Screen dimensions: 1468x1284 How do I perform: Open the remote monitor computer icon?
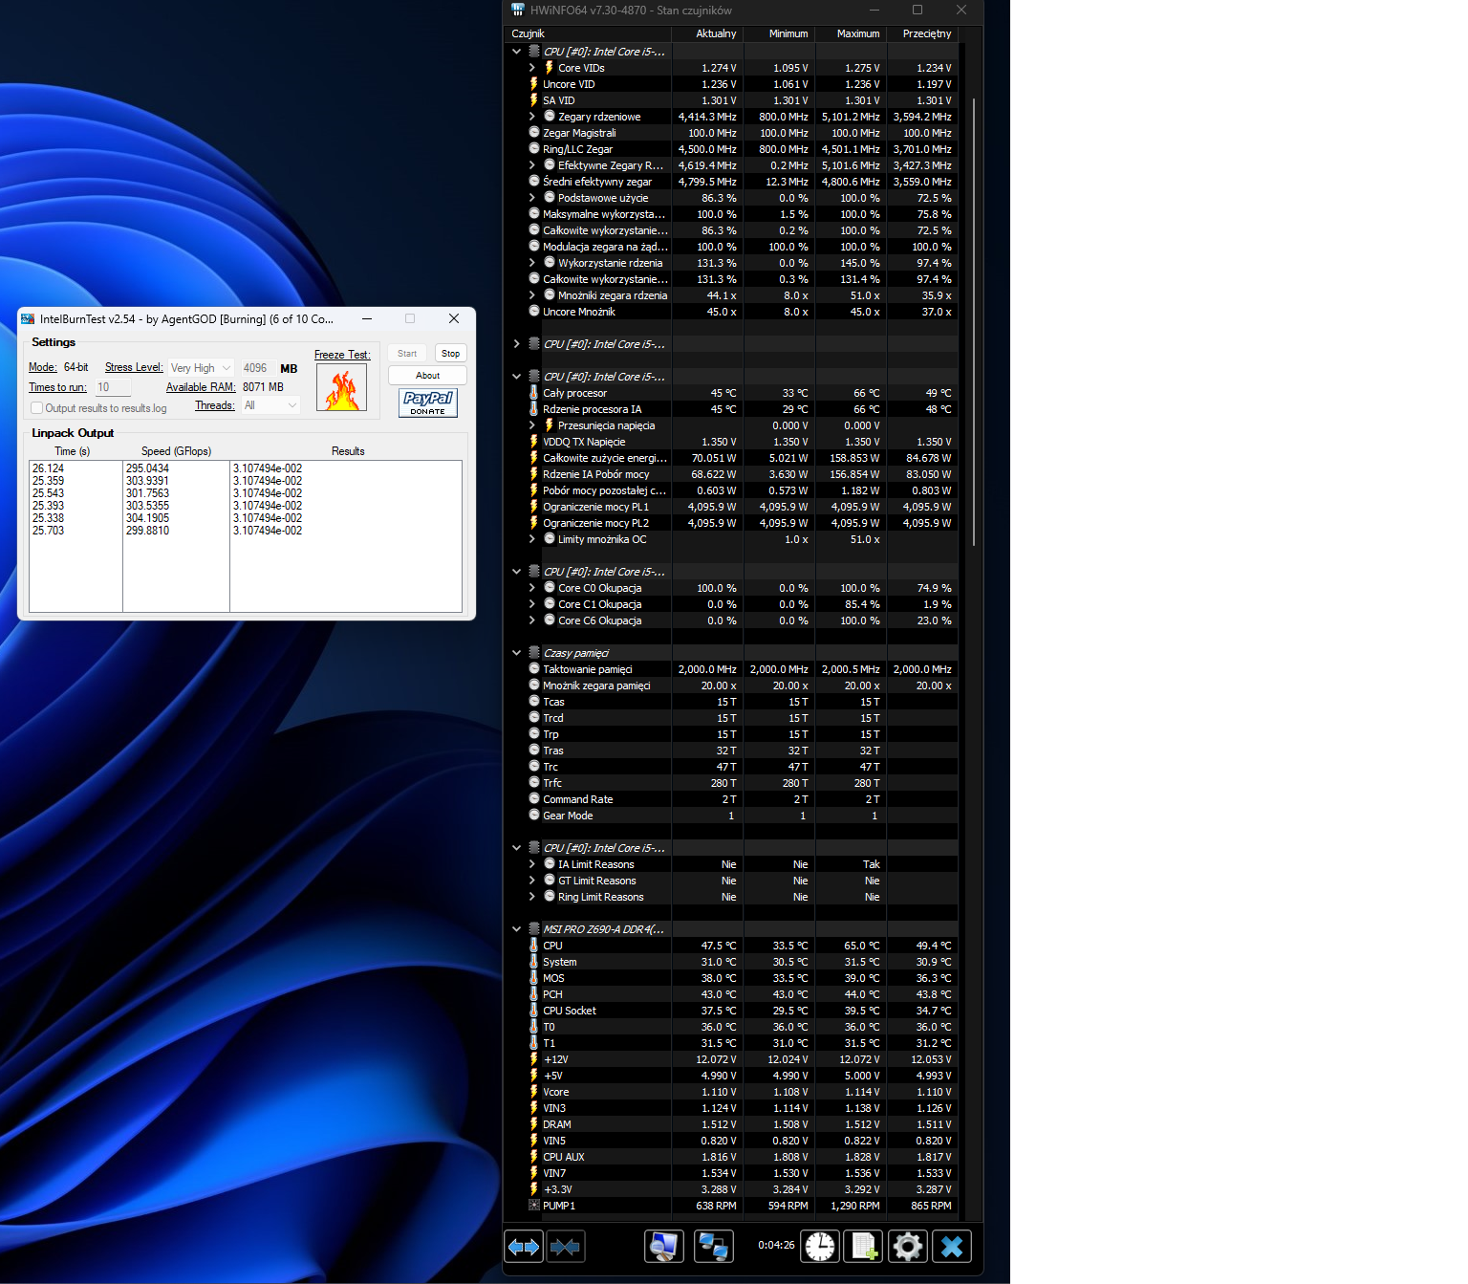664,1247
